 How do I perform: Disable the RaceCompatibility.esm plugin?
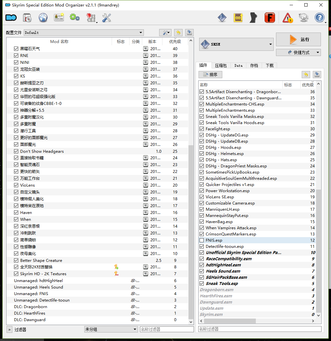coord(202,259)
